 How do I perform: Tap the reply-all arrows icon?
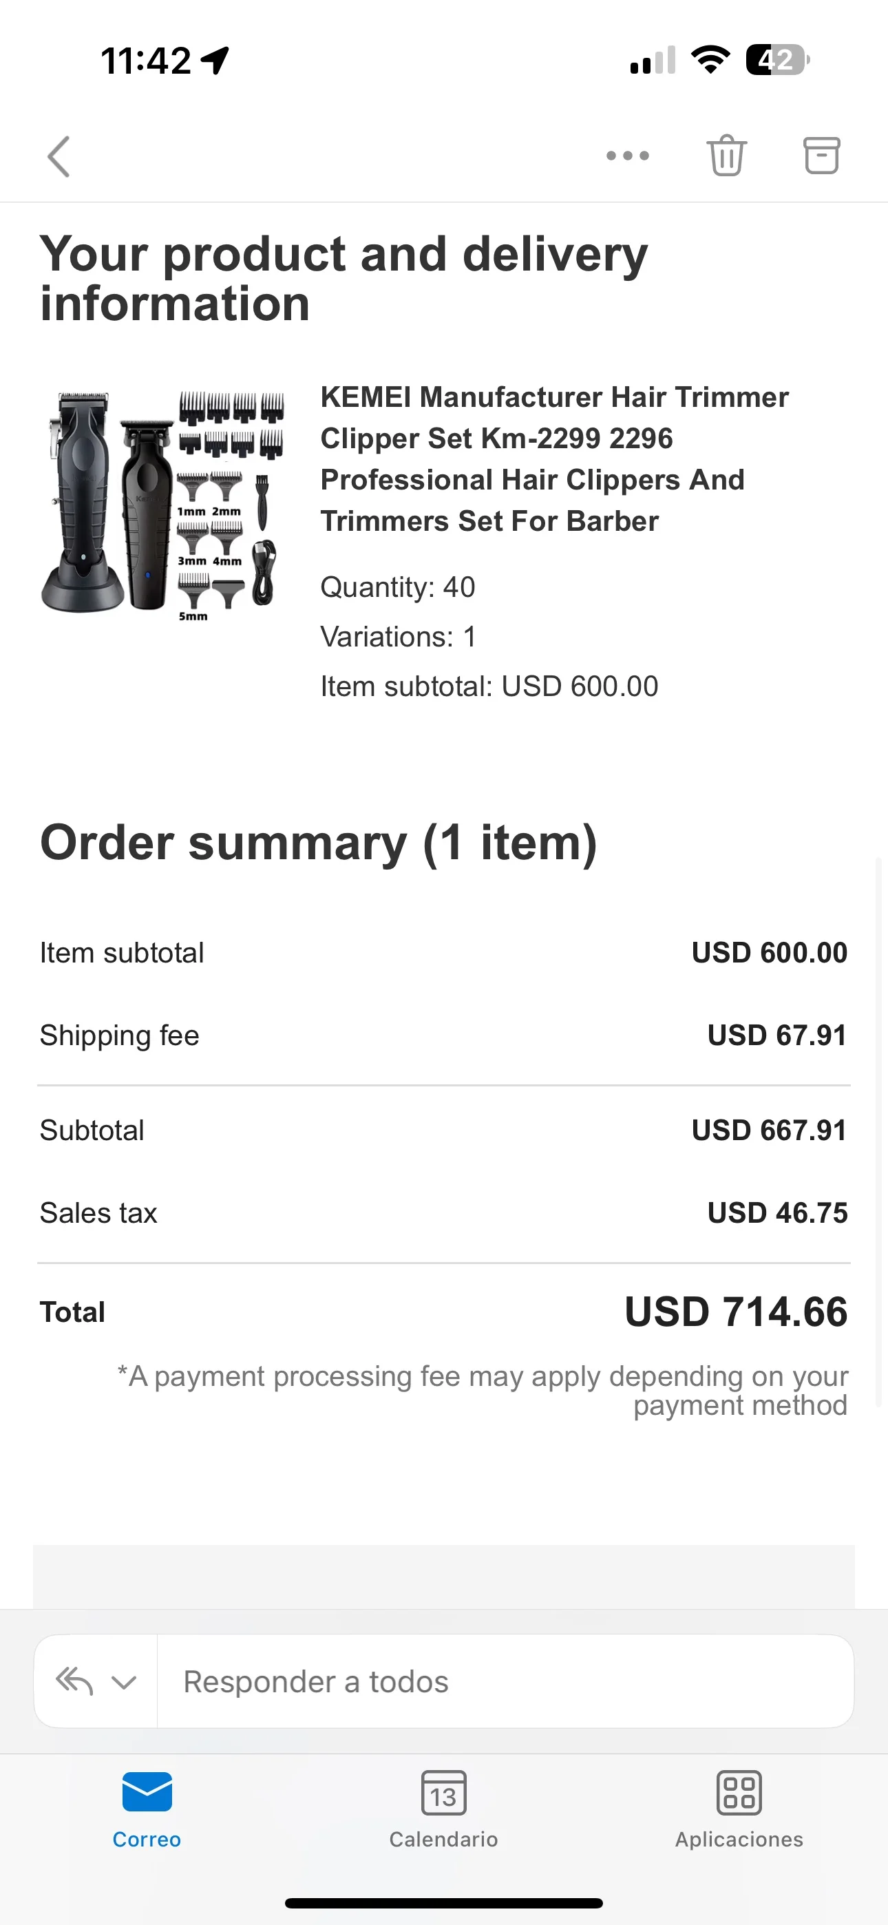[75, 1681]
